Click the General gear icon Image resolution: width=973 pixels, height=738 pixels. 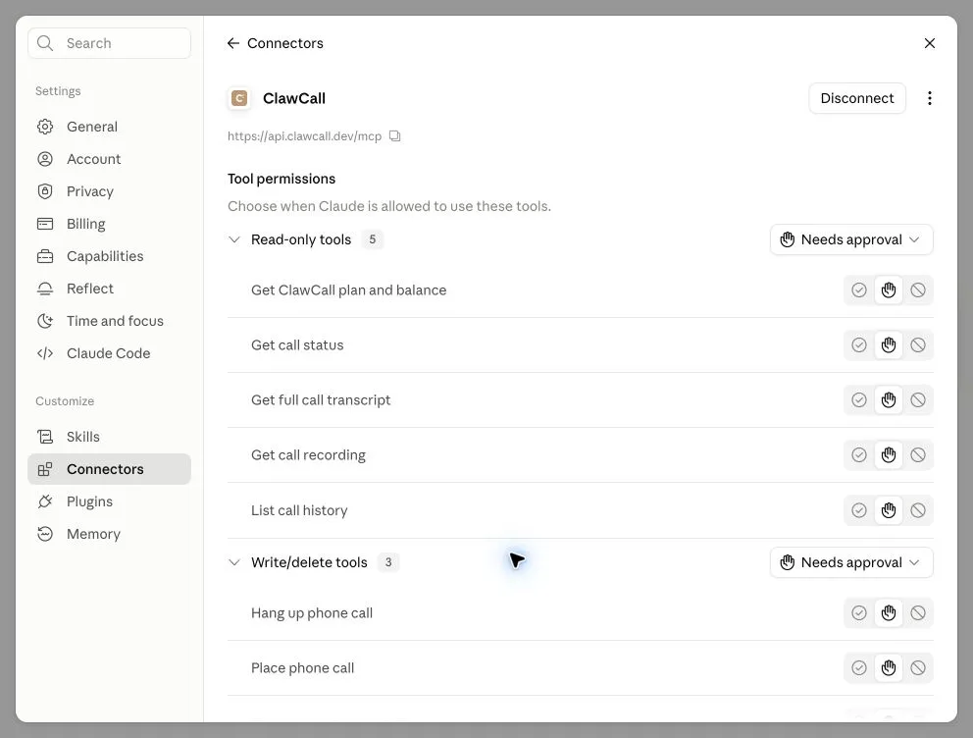45,127
